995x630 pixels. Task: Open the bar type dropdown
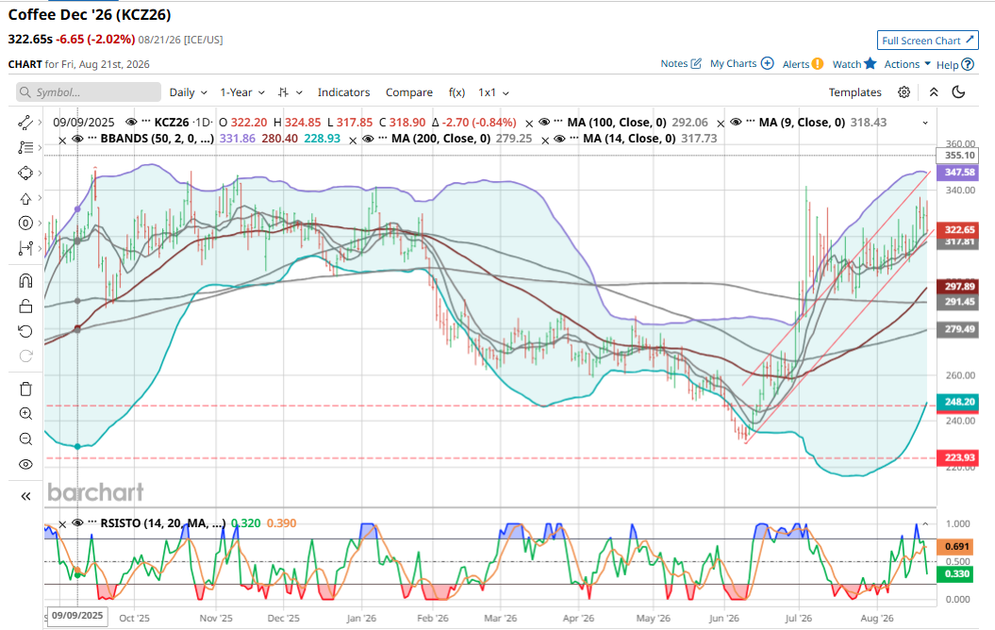click(x=290, y=92)
